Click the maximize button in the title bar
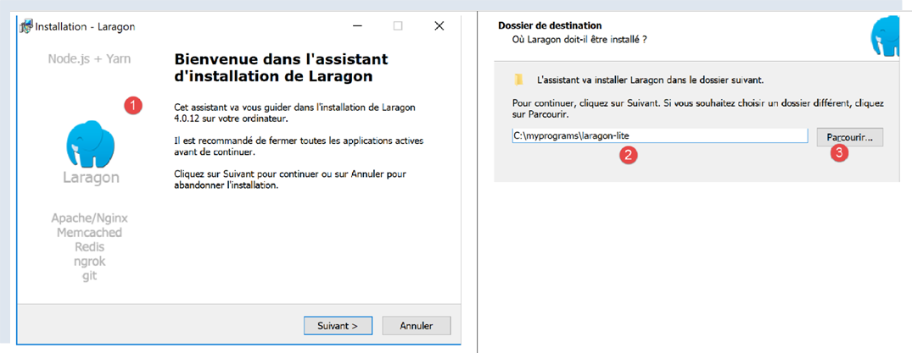 coord(398,26)
